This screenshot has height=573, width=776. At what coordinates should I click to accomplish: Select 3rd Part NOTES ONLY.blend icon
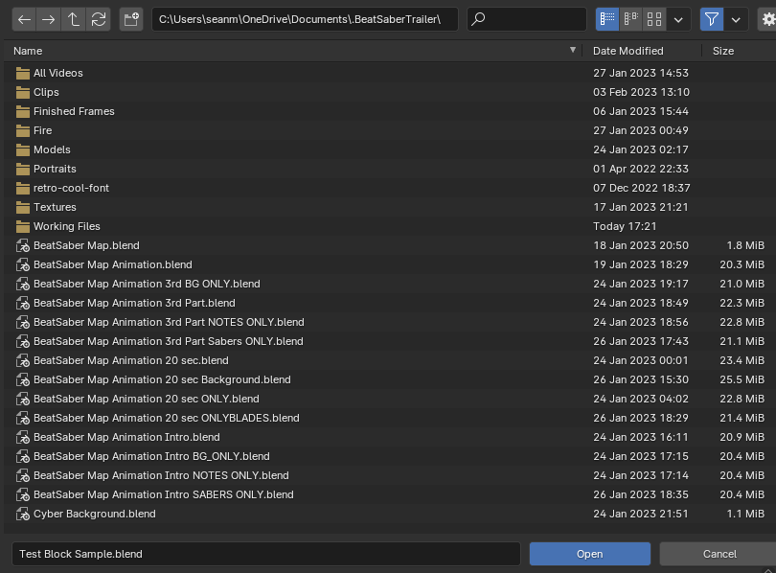click(x=23, y=323)
